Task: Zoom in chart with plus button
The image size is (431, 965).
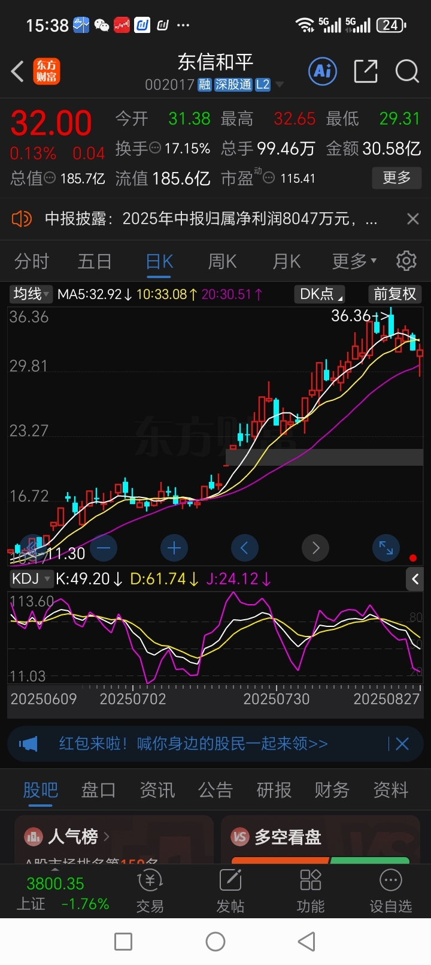Action: pos(174,547)
